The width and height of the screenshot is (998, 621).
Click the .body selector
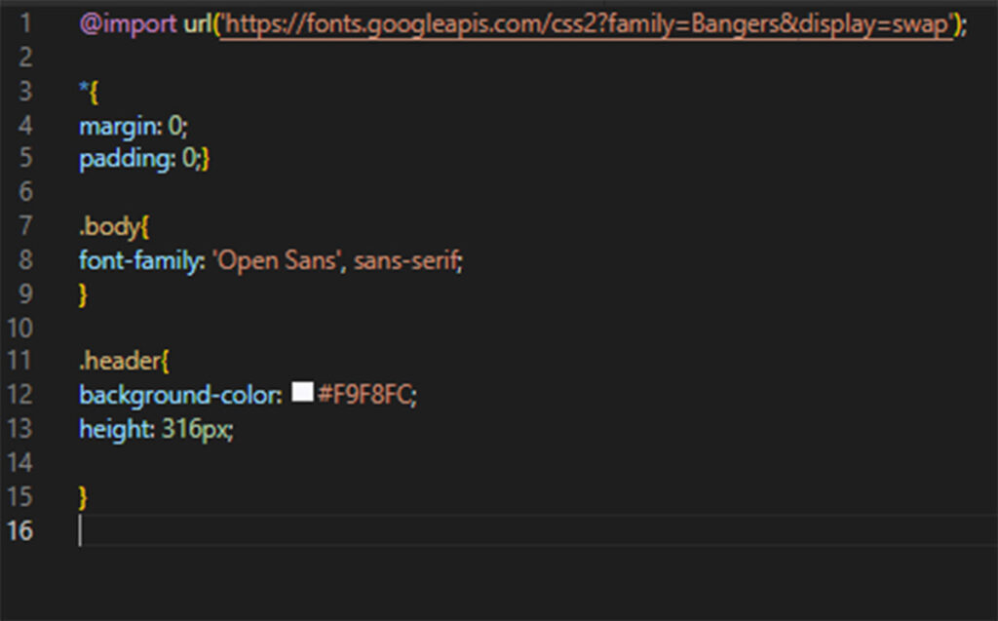tap(109, 227)
